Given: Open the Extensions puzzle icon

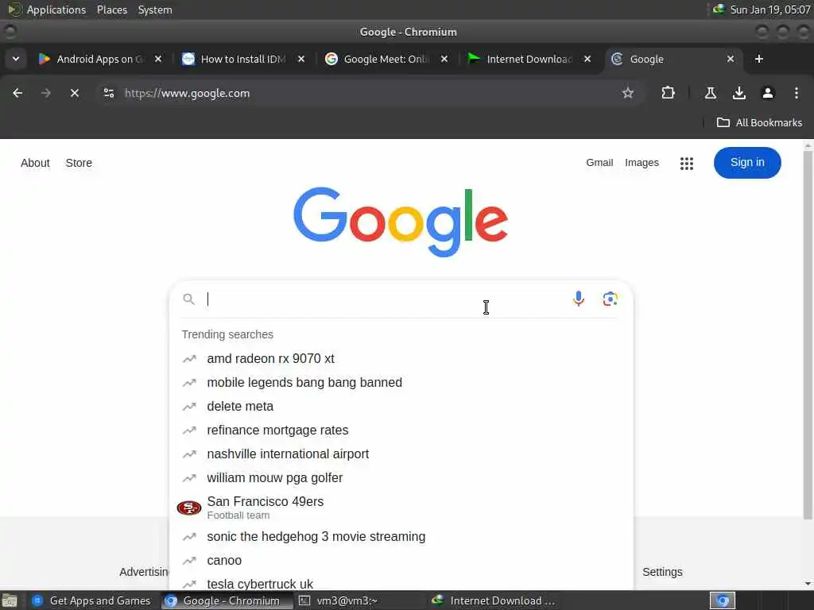Looking at the screenshot, I should point(668,93).
